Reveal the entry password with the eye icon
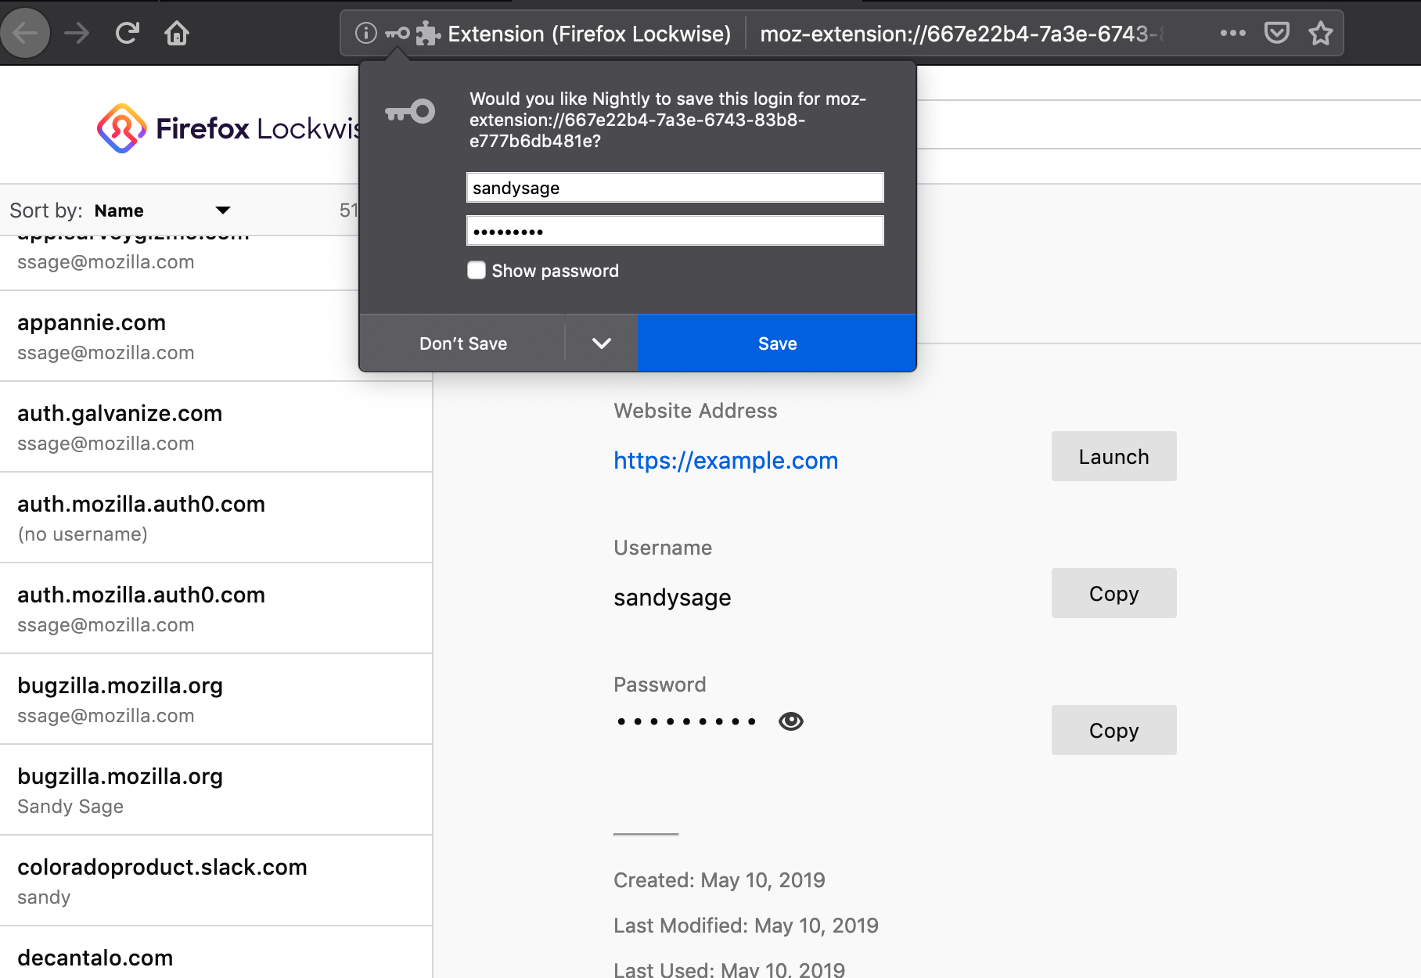Viewport: 1421px width, 978px height. pyautogui.click(x=791, y=721)
